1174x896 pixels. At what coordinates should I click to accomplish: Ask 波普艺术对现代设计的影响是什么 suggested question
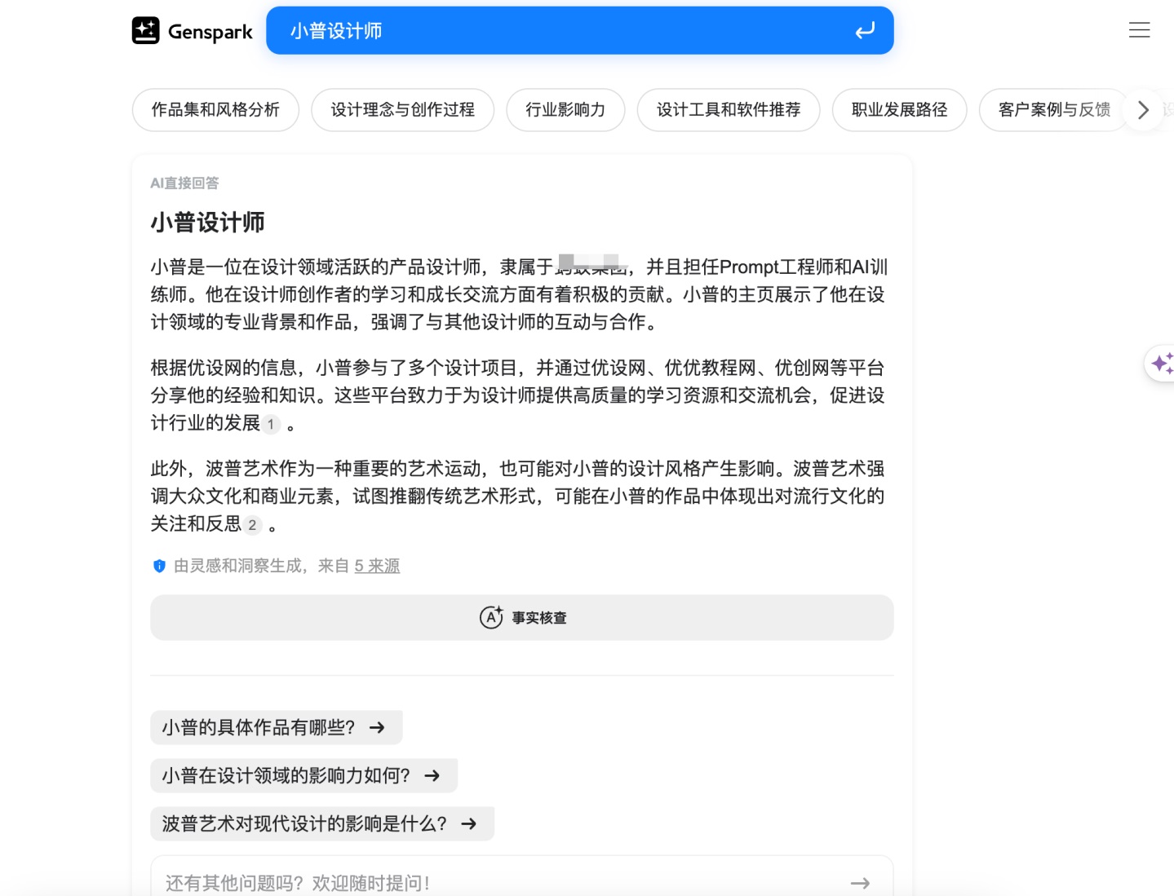321,823
